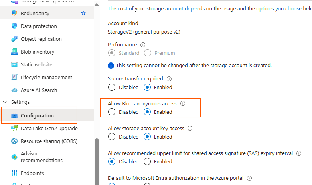The height and width of the screenshot is (185, 312).
Task: Collapse the Settings section chevron
Action: coord(5,102)
